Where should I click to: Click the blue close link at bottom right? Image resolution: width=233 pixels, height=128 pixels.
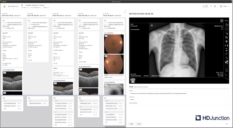coord(227,124)
